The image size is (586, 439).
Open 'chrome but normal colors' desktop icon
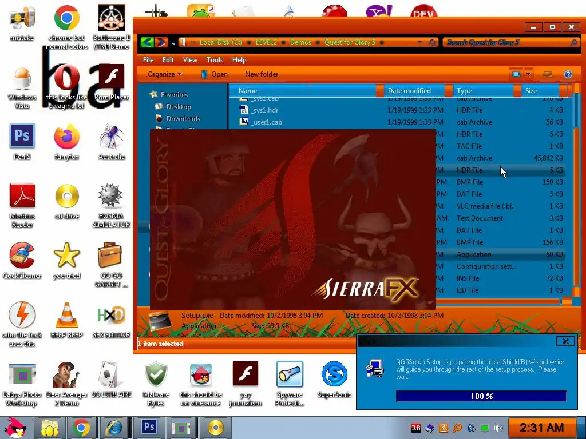(x=67, y=18)
